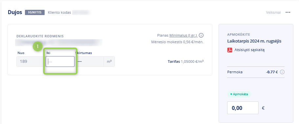Click the Laikotarpis 2024 m. rugsėjis heading
Viewport: 299px width, 124px height.
coord(254,41)
